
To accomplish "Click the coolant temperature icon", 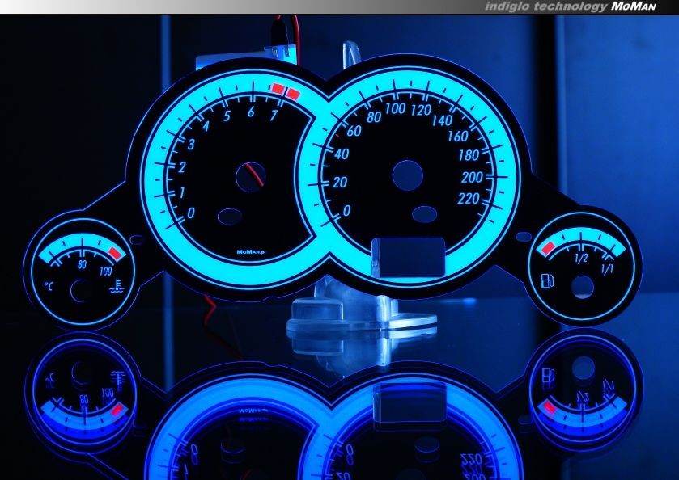I will point(115,286).
